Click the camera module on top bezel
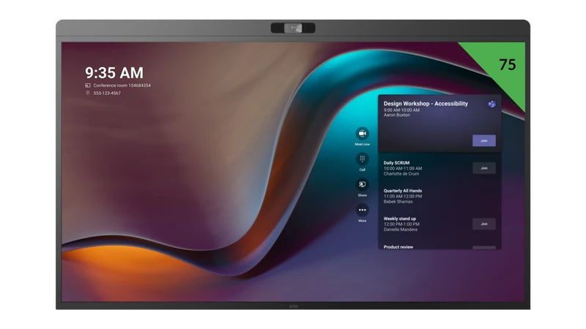Image resolution: width=586 pixels, height=329 pixels. point(293,28)
